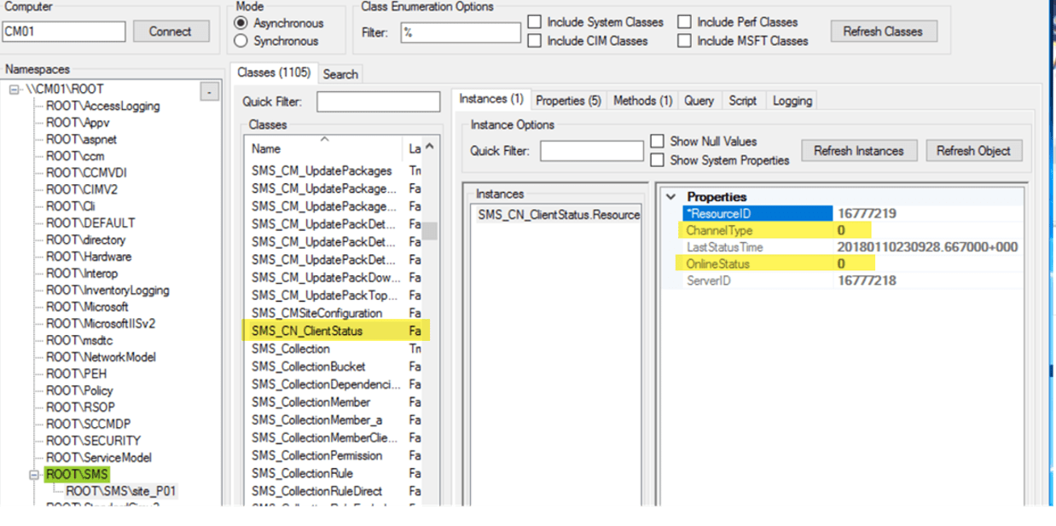Switch to Methods (1) tab

643,101
